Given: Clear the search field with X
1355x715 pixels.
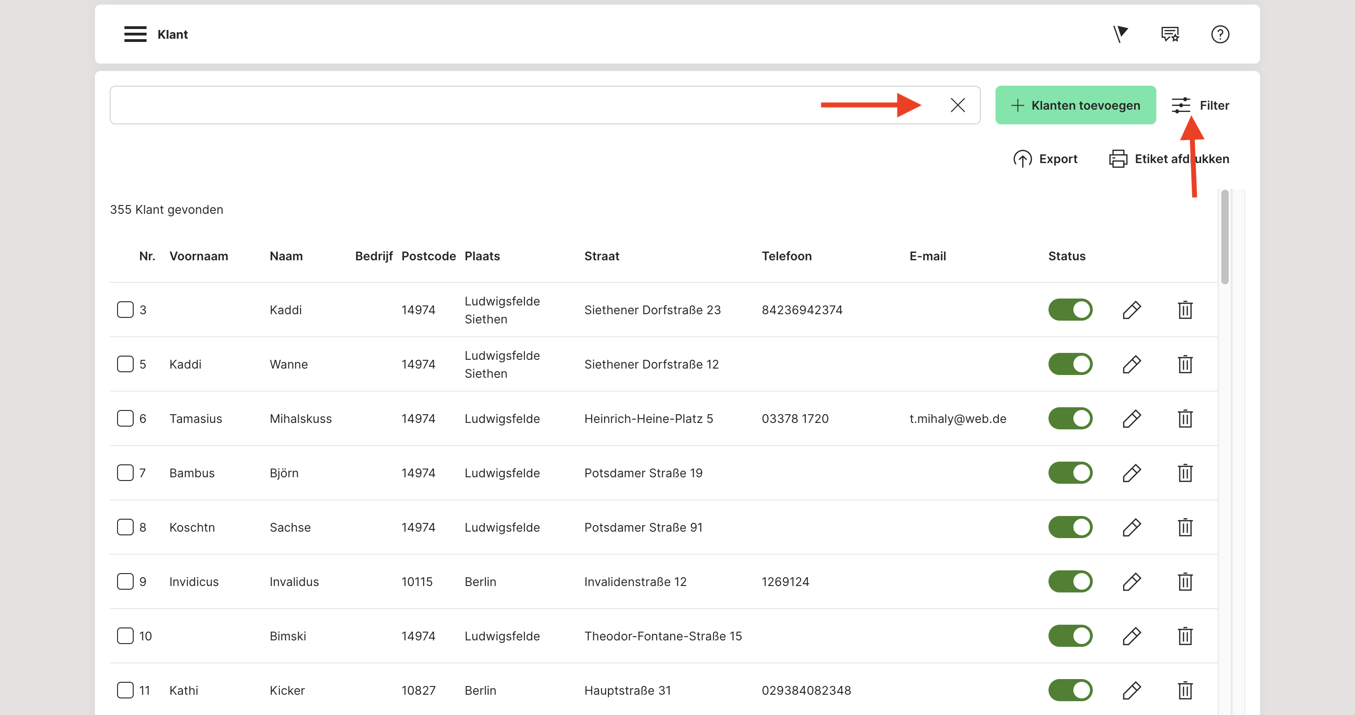Looking at the screenshot, I should [957, 105].
